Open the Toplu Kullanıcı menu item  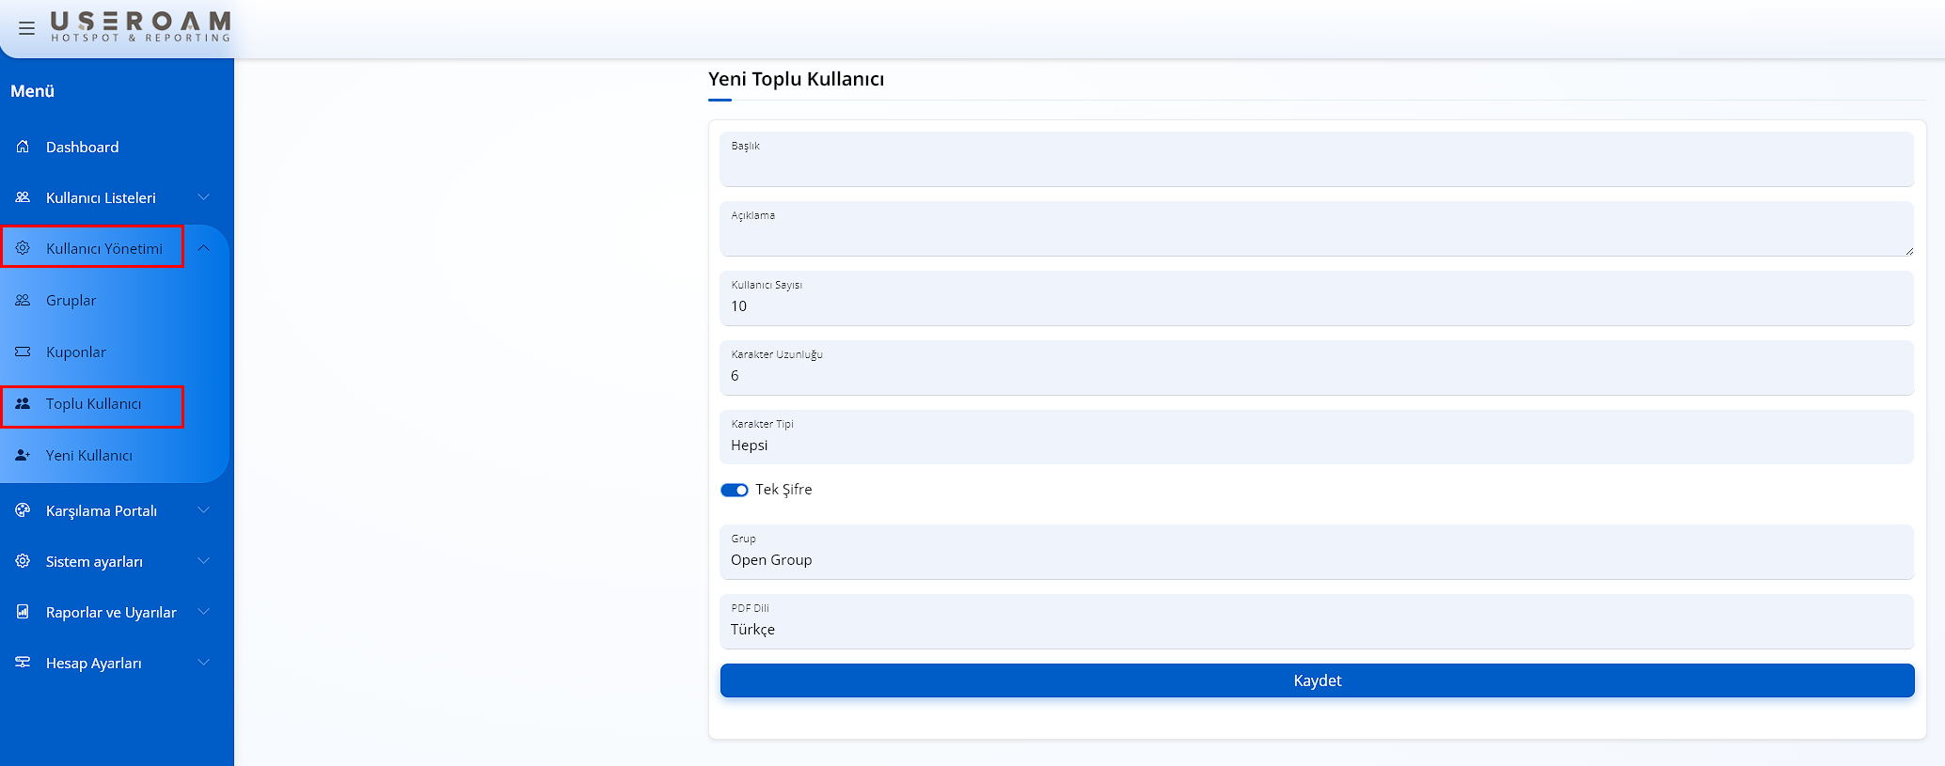point(93,404)
